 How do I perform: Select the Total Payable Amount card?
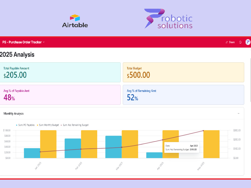pos(60,72)
